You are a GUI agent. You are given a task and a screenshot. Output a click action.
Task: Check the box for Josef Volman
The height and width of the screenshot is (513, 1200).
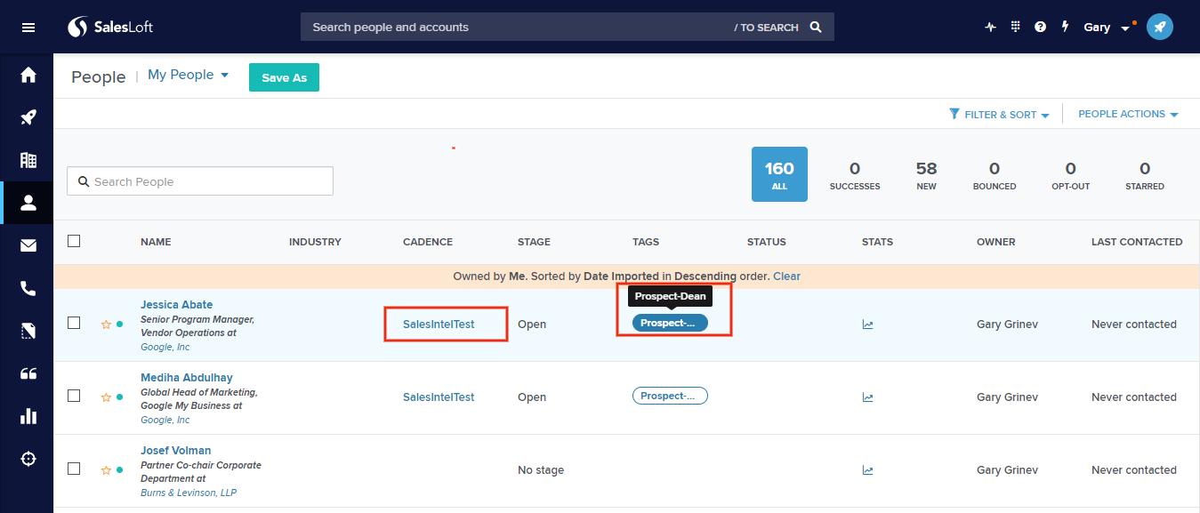[x=74, y=469]
